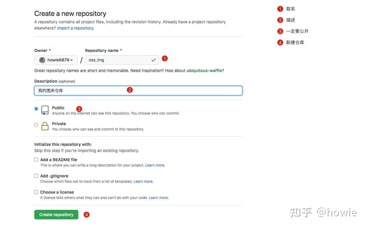Open Learn more link for README
This screenshot has height=227, width=366.
click(155, 165)
